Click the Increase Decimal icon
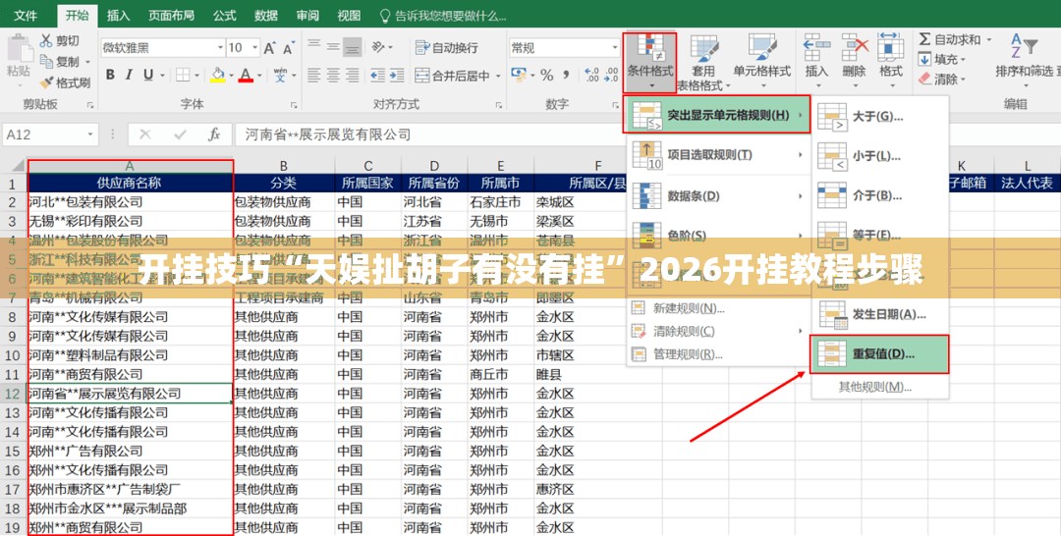The height and width of the screenshot is (536, 1061). point(591,75)
